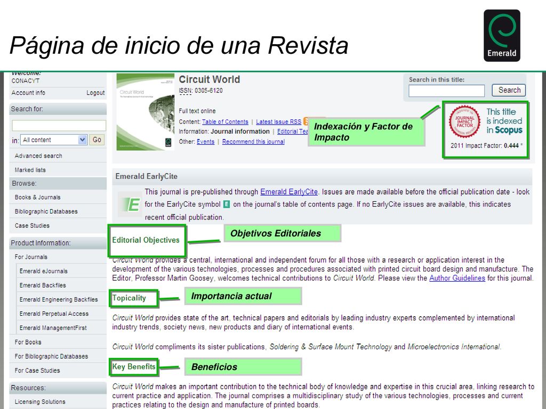The image size is (546, 409).
Task: Open the 'For Journals' product information item
Action: pyautogui.click(x=31, y=257)
